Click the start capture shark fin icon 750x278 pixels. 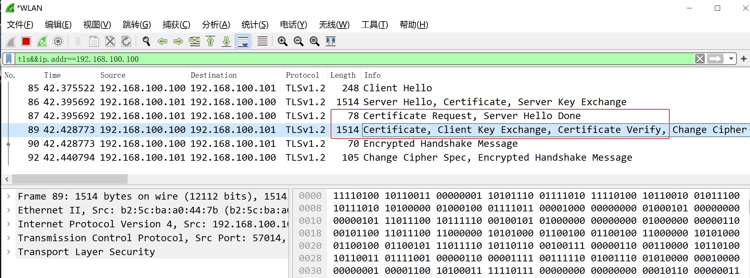[x=11, y=42]
